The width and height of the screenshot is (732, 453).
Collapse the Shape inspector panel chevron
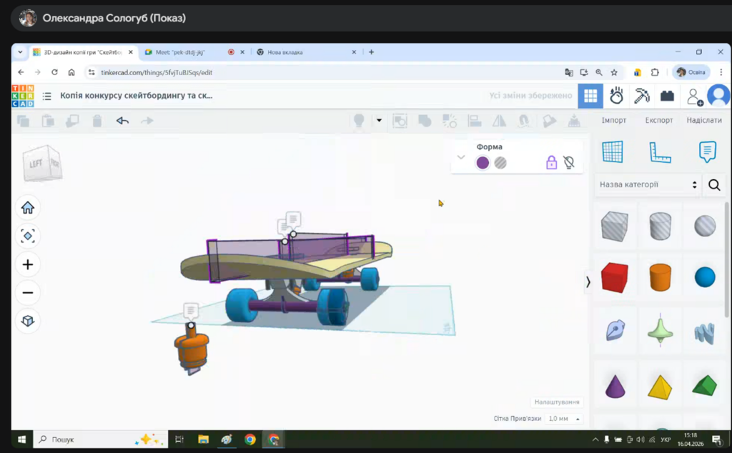[461, 157]
